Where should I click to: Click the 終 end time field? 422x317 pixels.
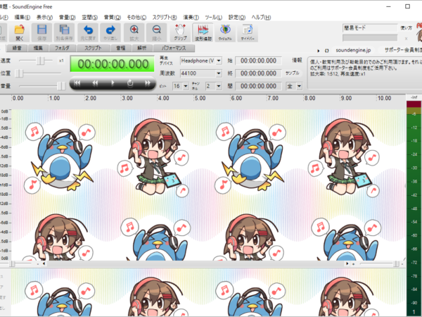click(x=258, y=73)
